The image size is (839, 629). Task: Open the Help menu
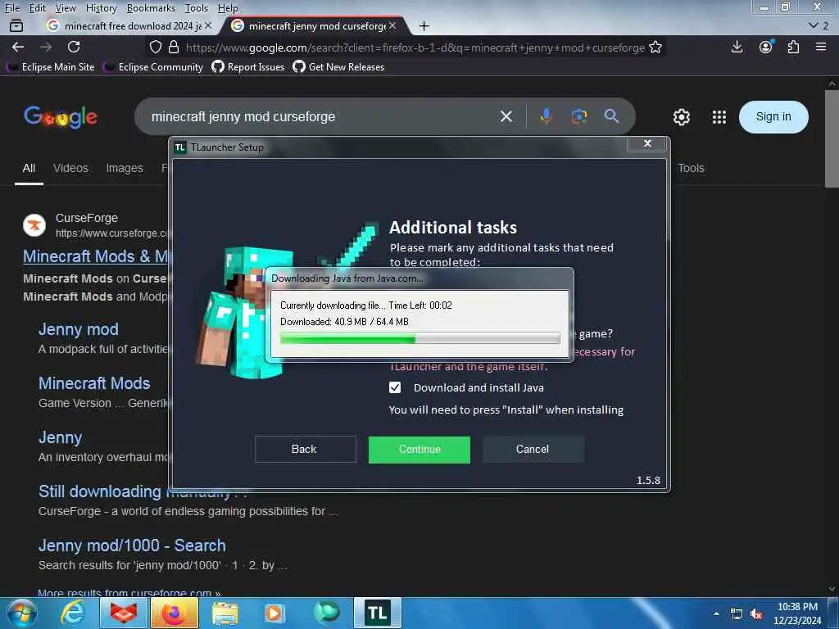(228, 8)
